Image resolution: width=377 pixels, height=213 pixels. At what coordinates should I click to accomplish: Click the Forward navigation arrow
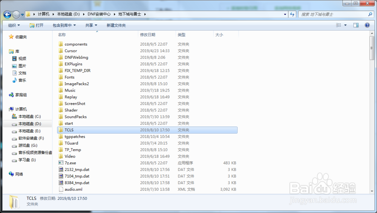pyautogui.click(x=16, y=15)
